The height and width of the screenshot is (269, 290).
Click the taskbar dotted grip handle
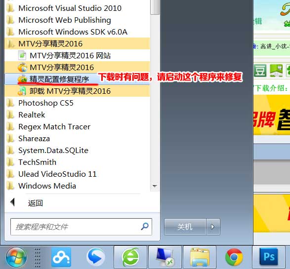(x=37, y=257)
